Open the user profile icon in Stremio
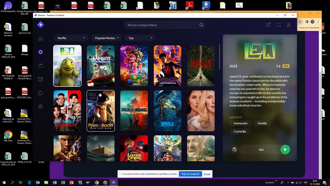 (x=288, y=25)
